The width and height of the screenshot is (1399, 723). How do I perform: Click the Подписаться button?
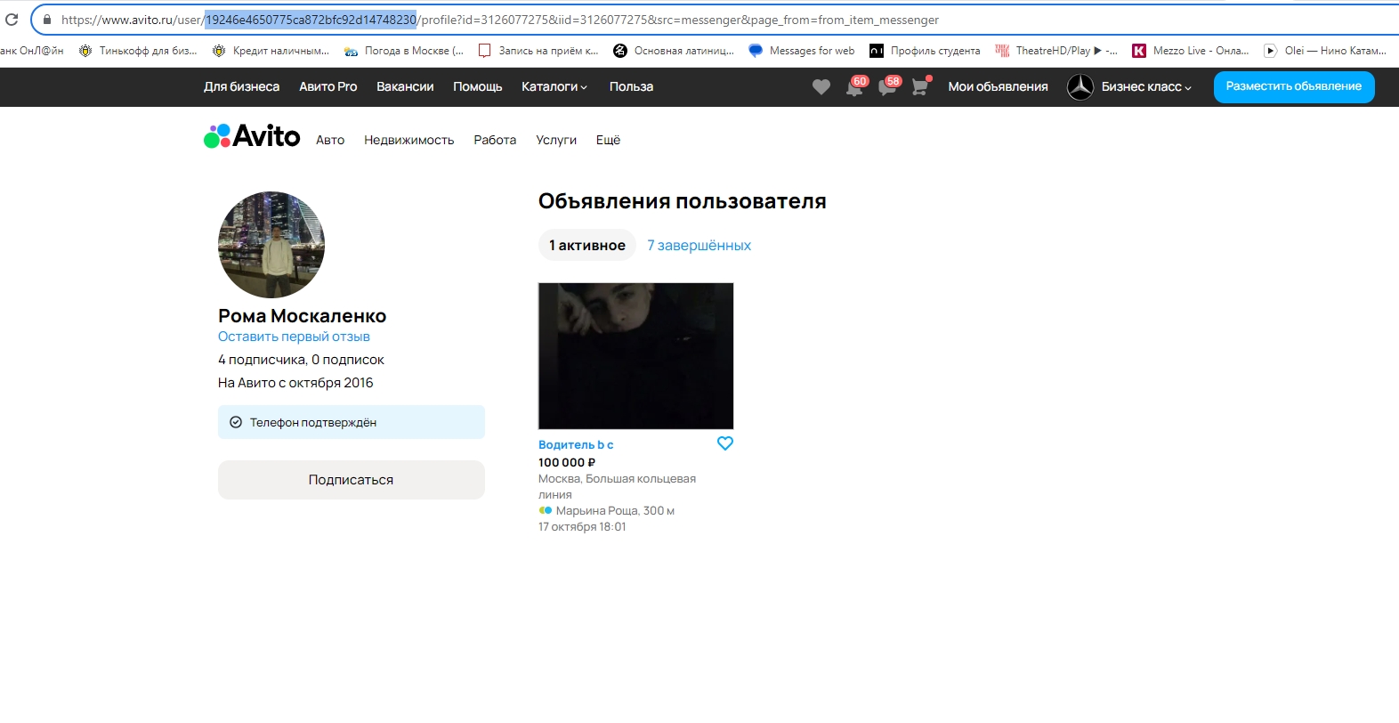click(x=351, y=480)
